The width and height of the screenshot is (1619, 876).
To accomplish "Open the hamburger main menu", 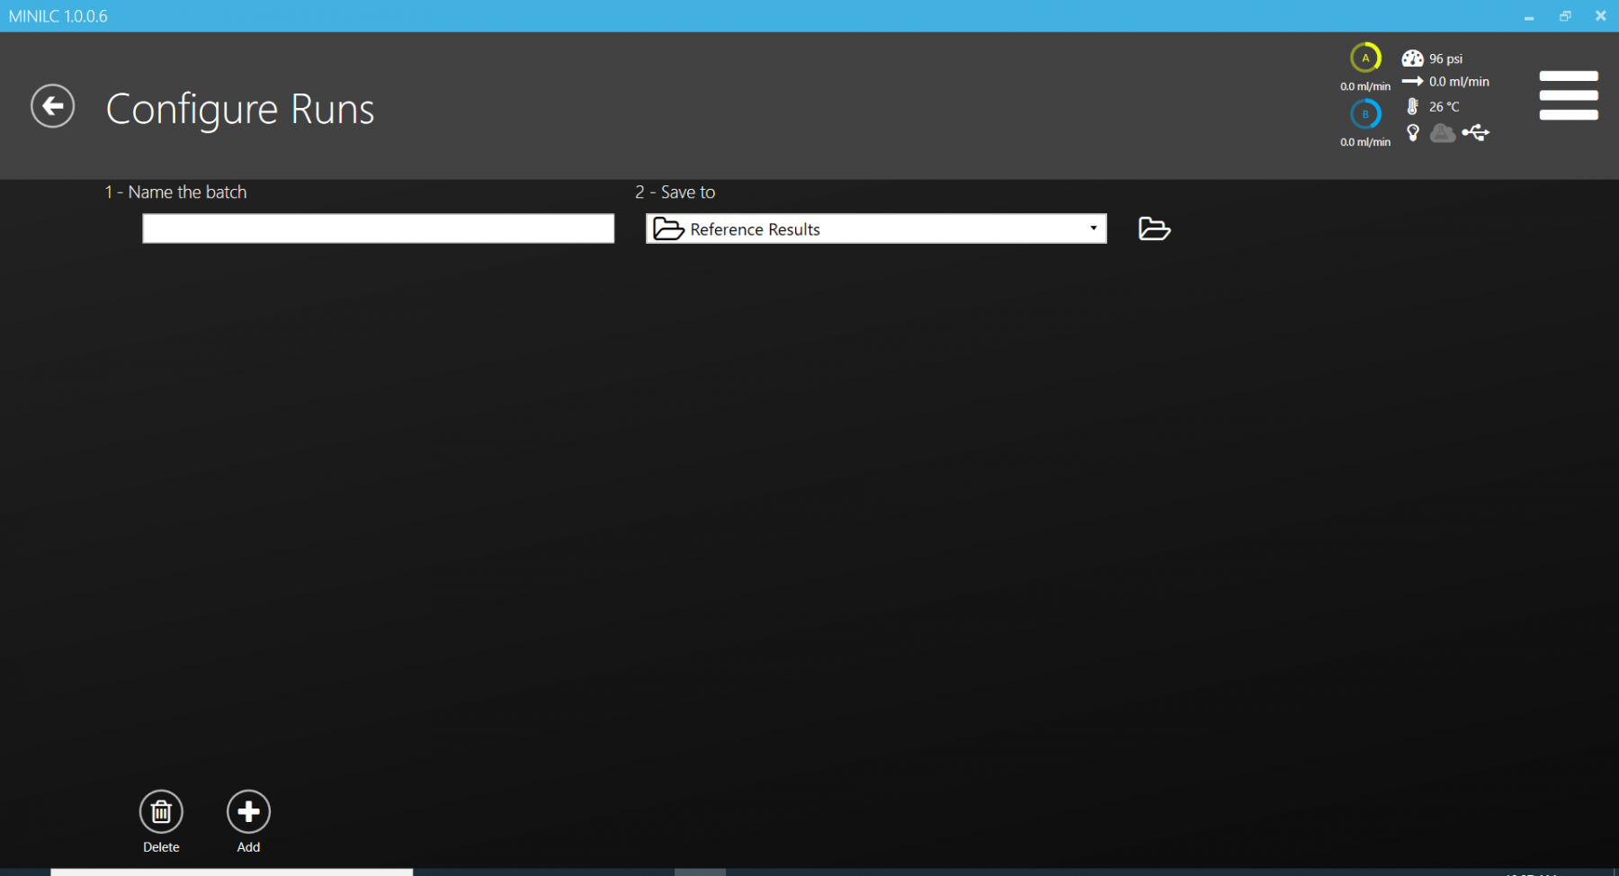I will point(1568,95).
